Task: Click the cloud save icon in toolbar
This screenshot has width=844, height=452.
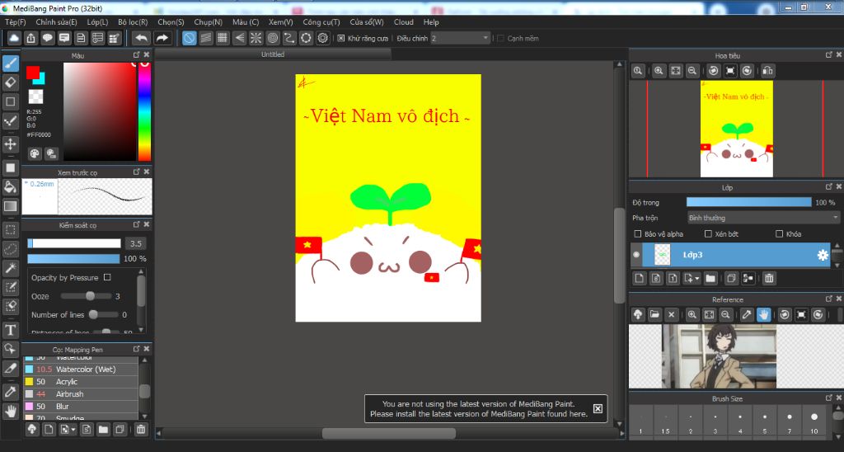Action: [14, 38]
